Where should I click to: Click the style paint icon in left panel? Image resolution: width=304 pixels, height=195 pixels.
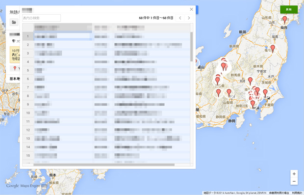(14, 41)
